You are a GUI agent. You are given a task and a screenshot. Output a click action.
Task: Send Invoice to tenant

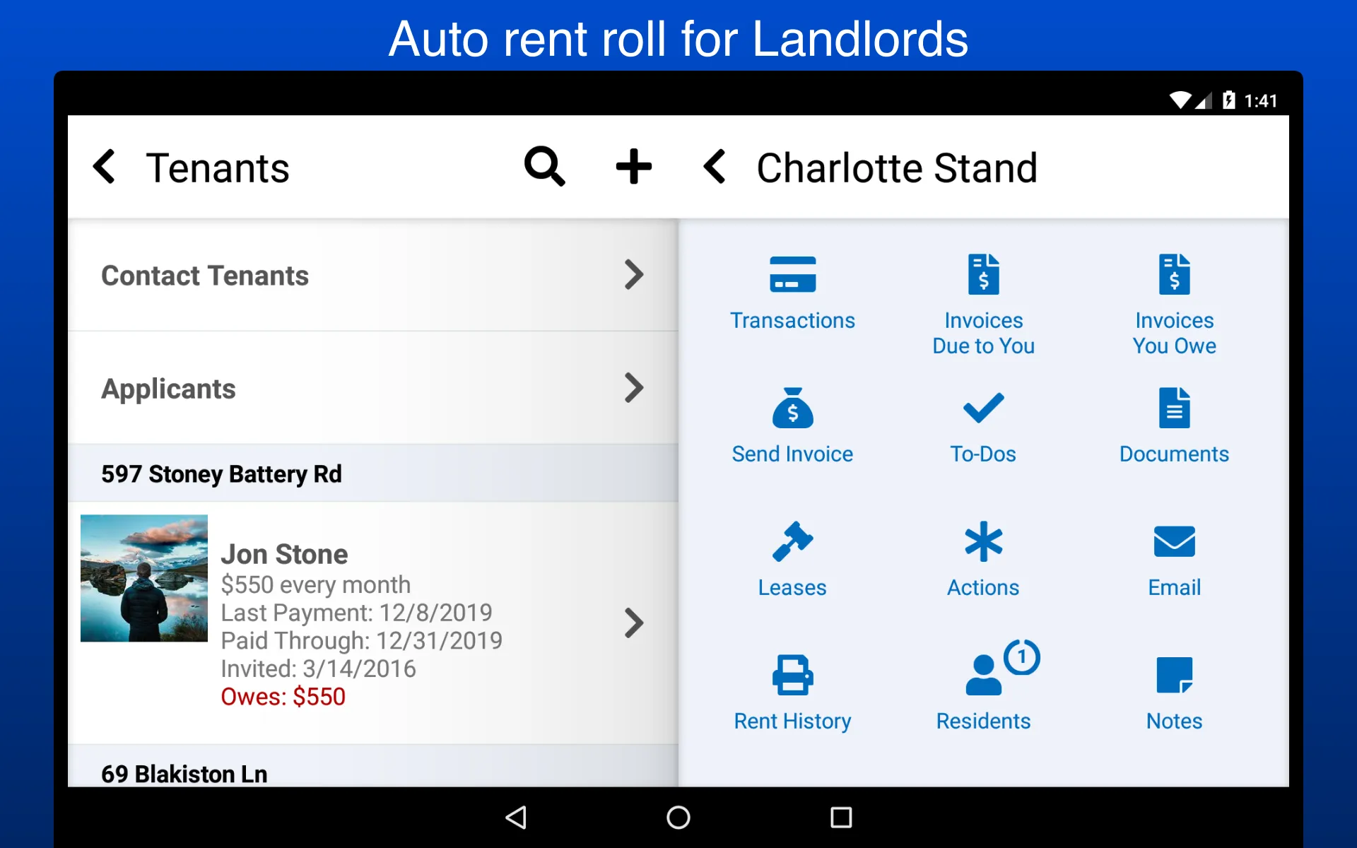(792, 424)
